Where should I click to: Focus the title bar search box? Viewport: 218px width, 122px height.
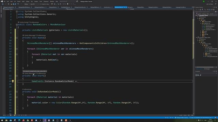(69, 1)
